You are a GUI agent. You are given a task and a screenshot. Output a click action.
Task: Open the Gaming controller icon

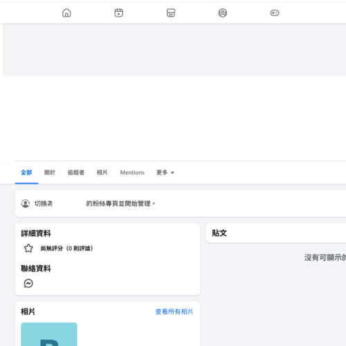click(x=275, y=12)
